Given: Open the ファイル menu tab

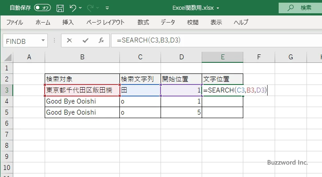Looking at the screenshot, I should (x=15, y=22).
